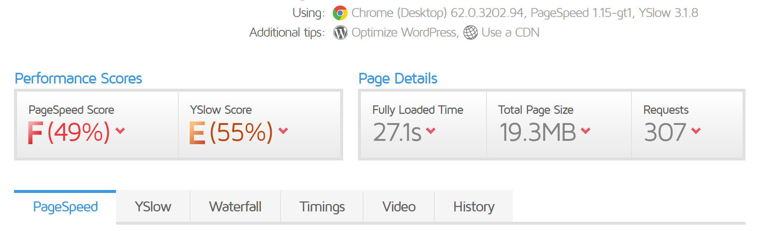Open the Waterfall tab
Viewport: 757px width, 231px height.
(235, 207)
